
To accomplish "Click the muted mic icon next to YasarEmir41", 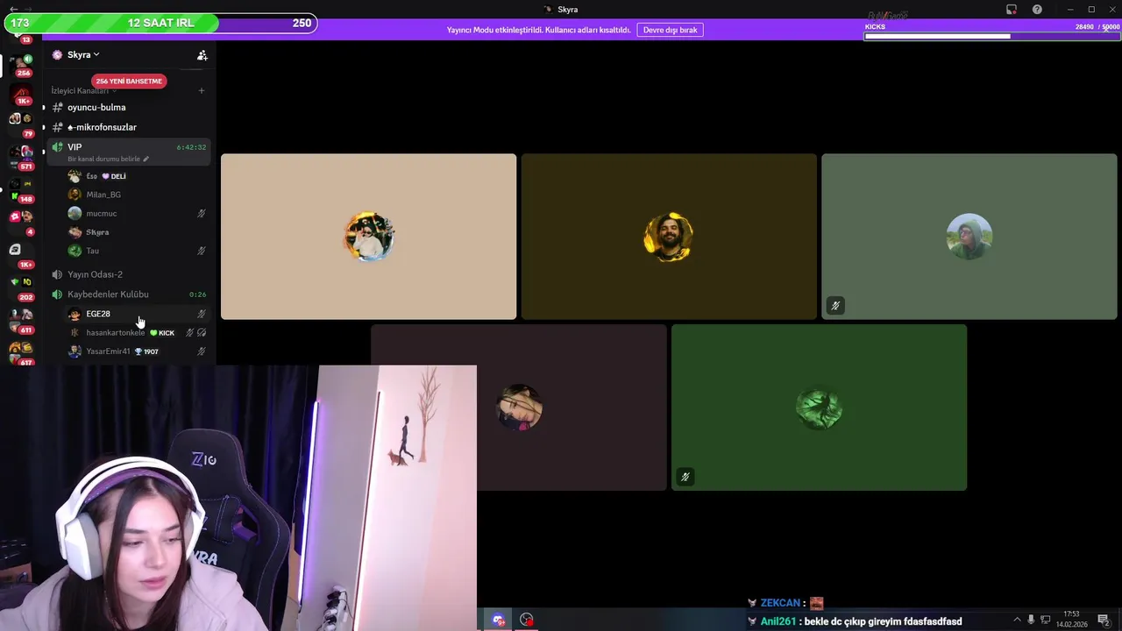I will [x=201, y=351].
